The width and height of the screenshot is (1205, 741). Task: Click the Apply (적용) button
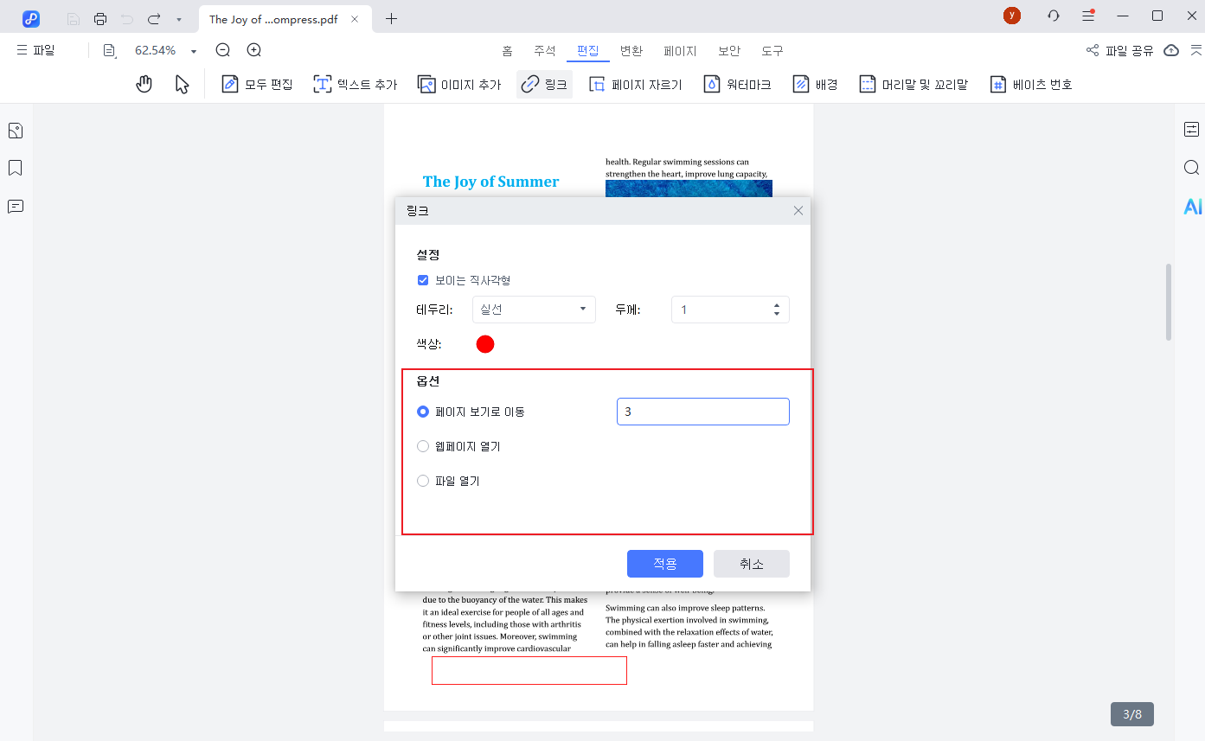664,564
